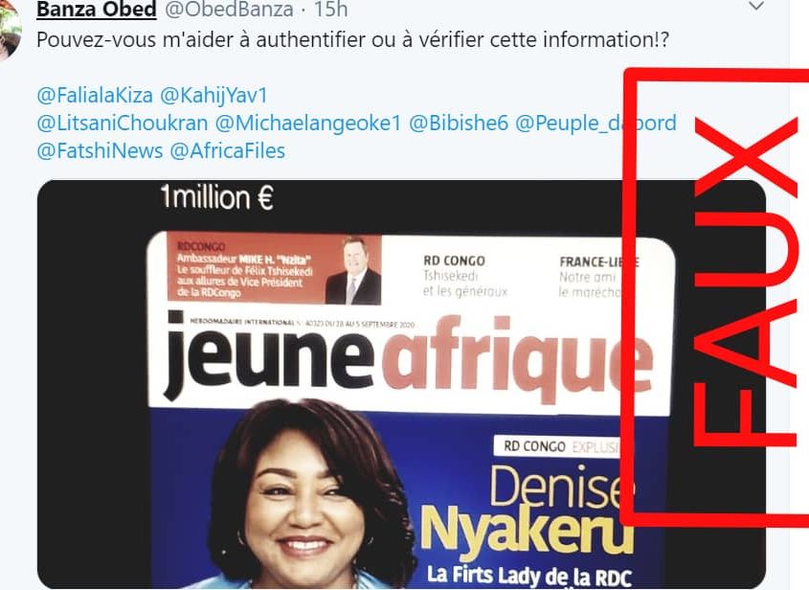Open the 15h tweet timestamp
This screenshot has width=809, height=590.
(x=330, y=10)
